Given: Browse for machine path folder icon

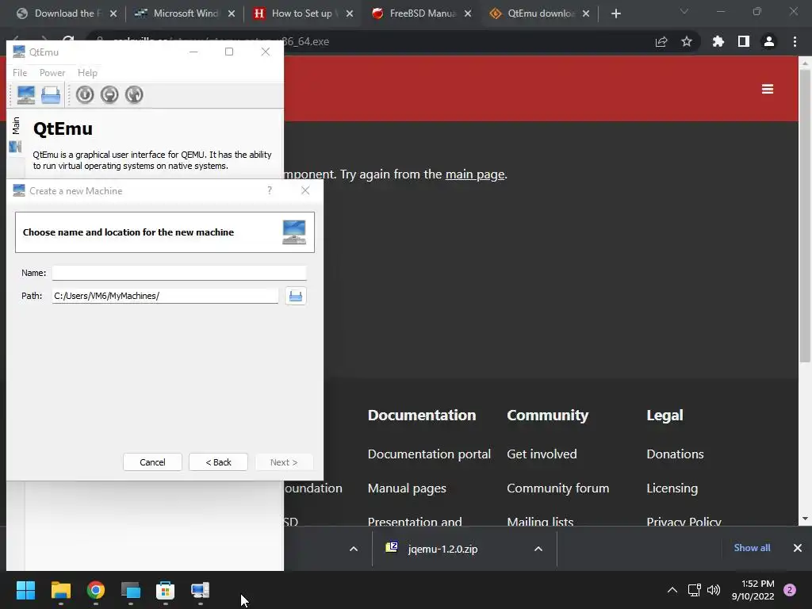Looking at the screenshot, I should coord(296,296).
